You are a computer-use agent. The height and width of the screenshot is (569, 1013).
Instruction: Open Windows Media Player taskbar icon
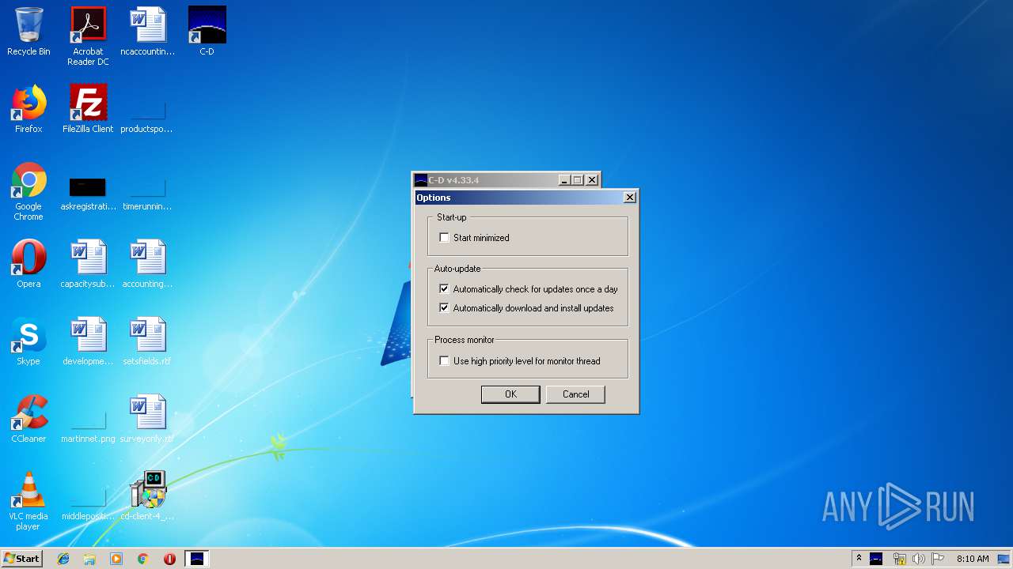coord(116,559)
